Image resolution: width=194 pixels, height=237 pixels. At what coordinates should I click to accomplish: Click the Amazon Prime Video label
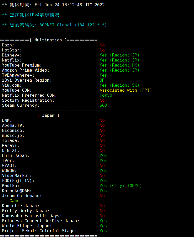pyautogui.click(x=26, y=70)
